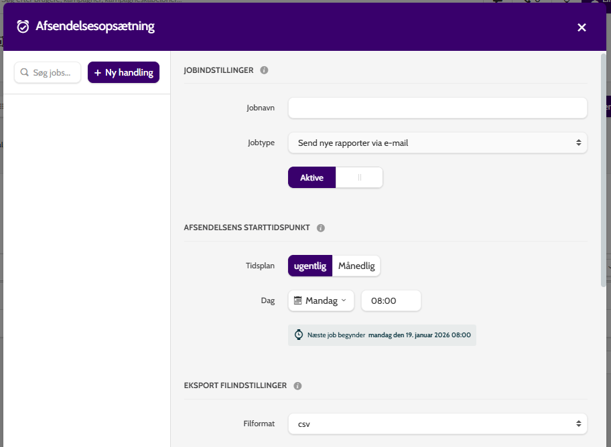Image resolution: width=611 pixels, height=447 pixels.
Task: Select ugentlig schedule option
Action: [x=310, y=266]
